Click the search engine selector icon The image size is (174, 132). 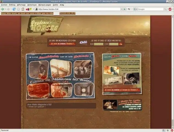coord(135,9)
